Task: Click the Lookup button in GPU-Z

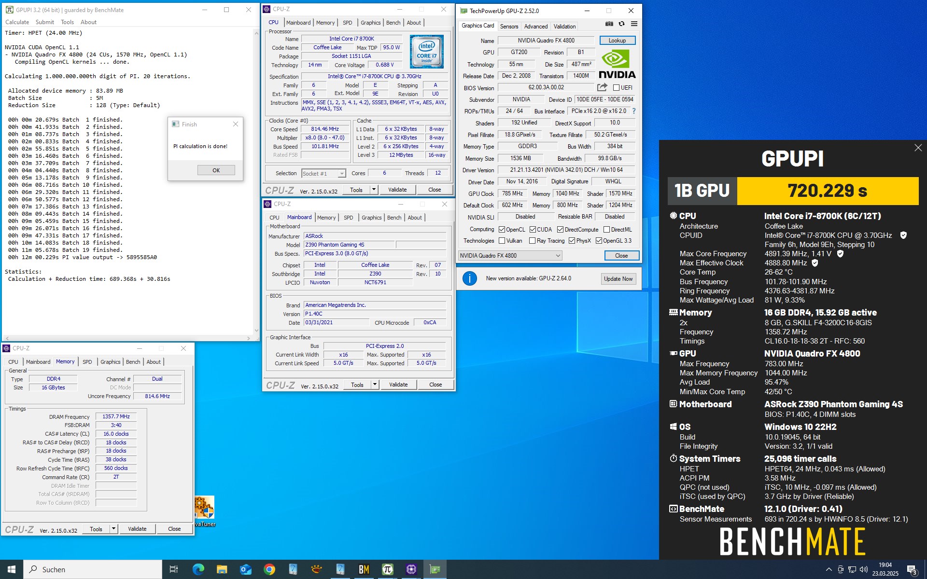Action: [617, 41]
